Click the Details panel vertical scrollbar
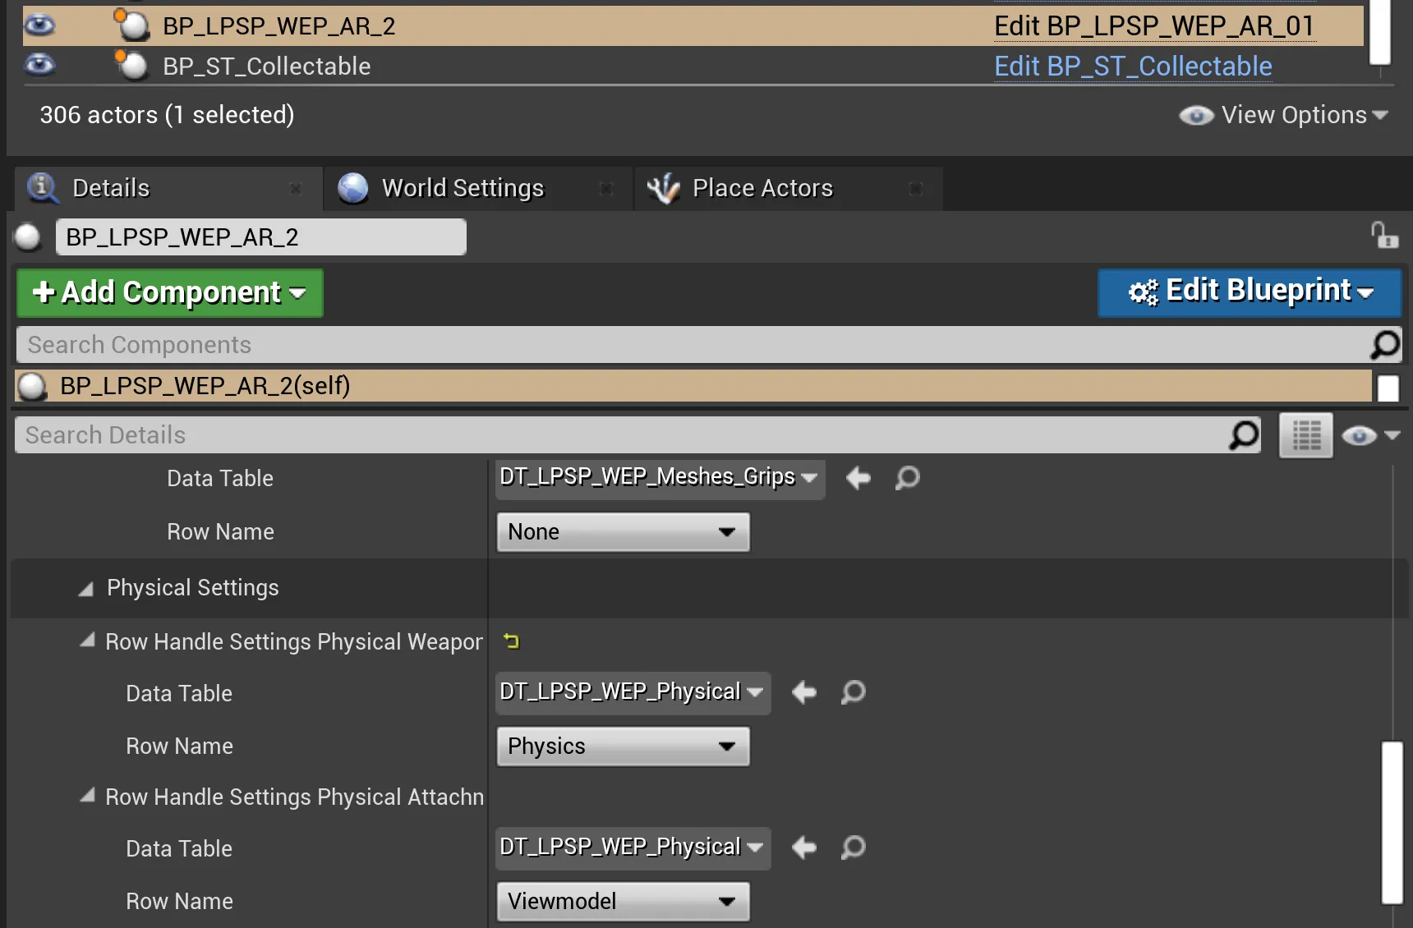Viewport: 1413px width, 928px height. click(1392, 821)
